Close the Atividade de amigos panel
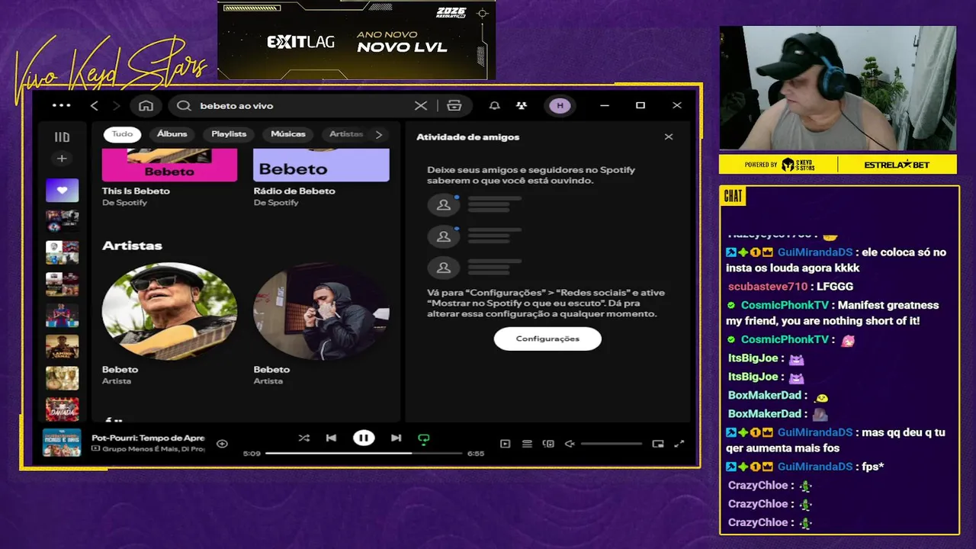This screenshot has width=976, height=549. coord(669,137)
